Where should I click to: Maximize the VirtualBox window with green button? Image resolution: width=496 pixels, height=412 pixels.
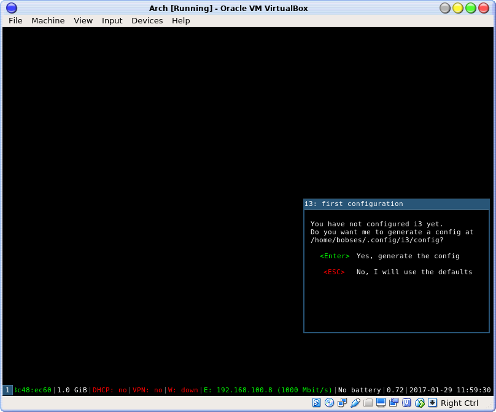pos(471,8)
